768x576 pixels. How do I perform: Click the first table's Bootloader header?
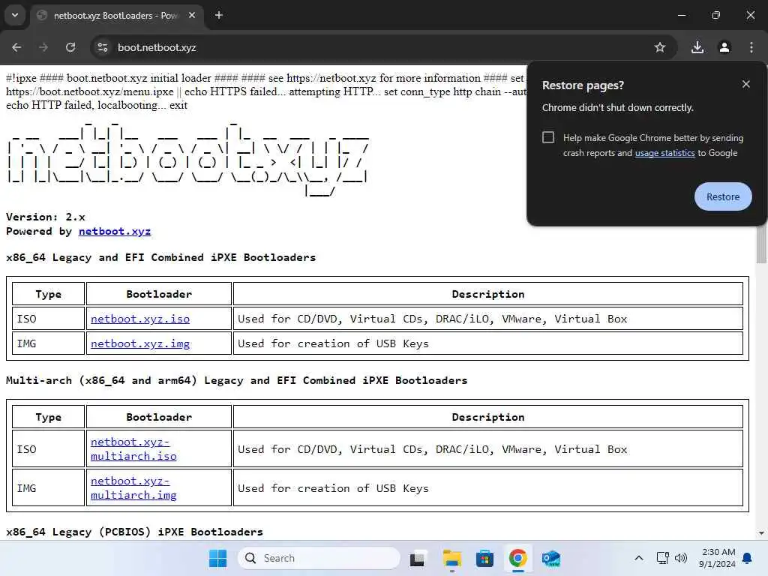click(x=159, y=294)
